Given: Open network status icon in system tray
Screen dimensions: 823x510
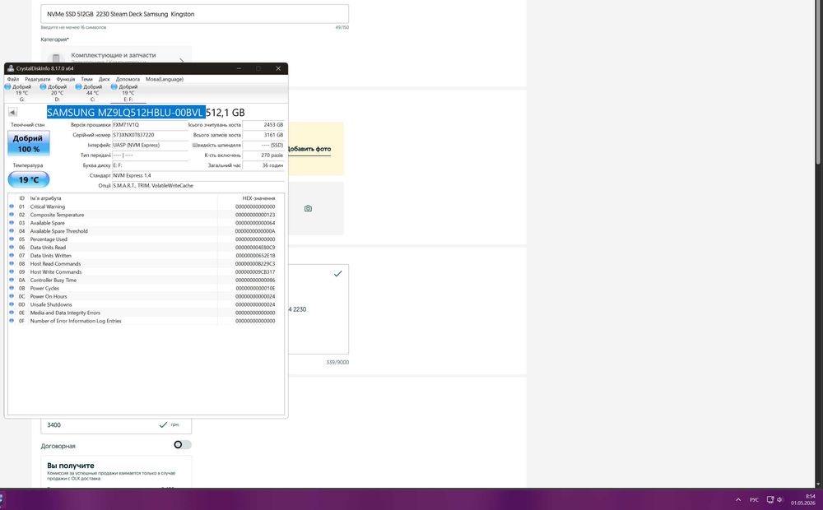Looking at the screenshot, I should (x=770, y=499).
